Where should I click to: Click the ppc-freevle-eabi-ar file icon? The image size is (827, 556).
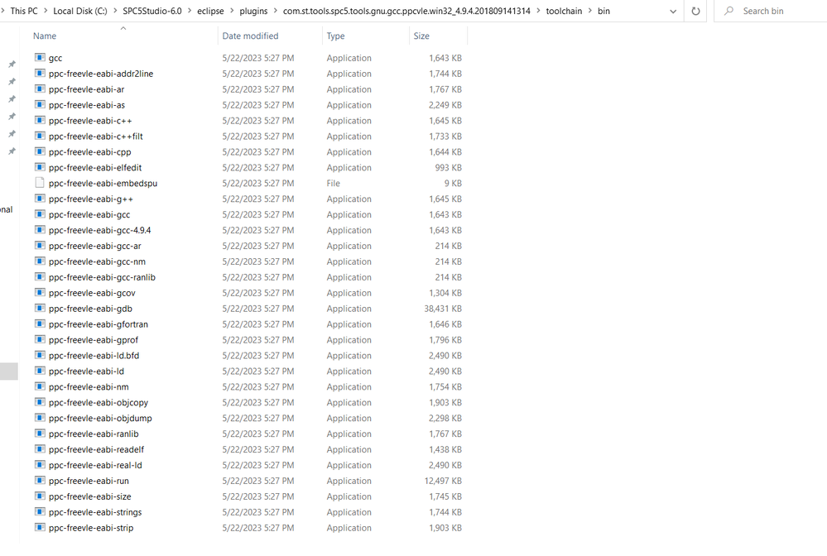40,89
